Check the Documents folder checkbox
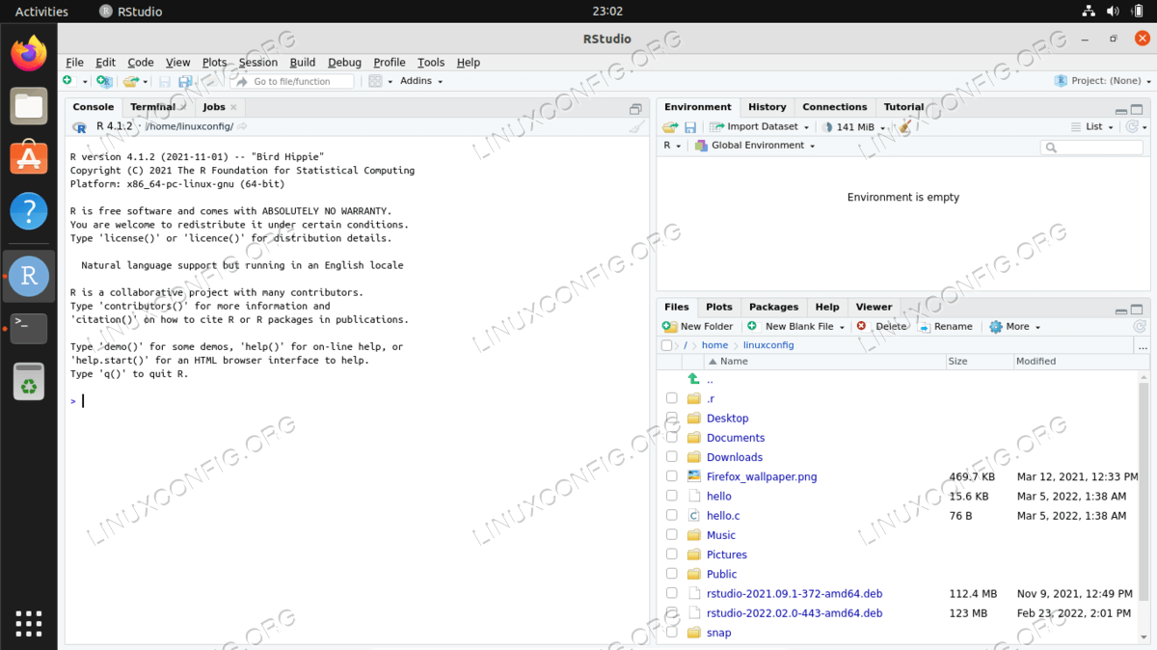The image size is (1157, 650). [x=672, y=437]
